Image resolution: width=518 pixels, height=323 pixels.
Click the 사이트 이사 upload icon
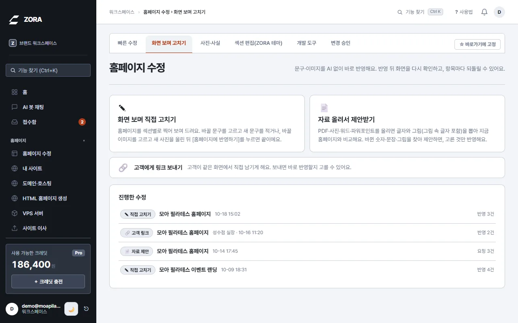pyautogui.click(x=15, y=228)
